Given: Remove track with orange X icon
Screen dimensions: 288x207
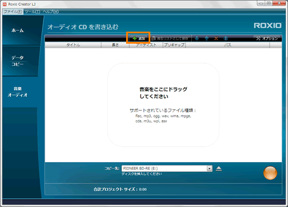Looking at the screenshot, I should coord(216,39).
